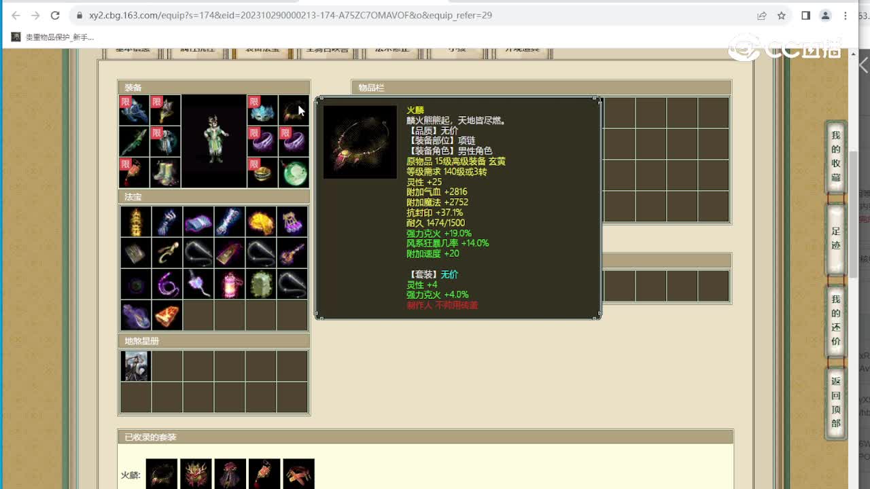870x489 pixels.
Task: Click the browser forward arrow
Action: [x=35, y=15]
